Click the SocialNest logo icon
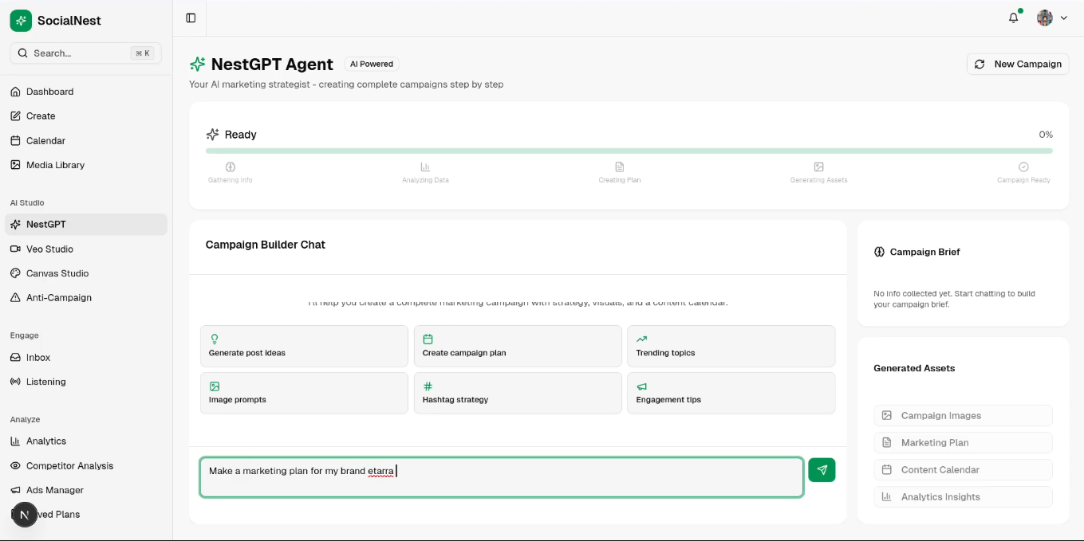This screenshot has height=541, width=1084. tap(21, 21)
